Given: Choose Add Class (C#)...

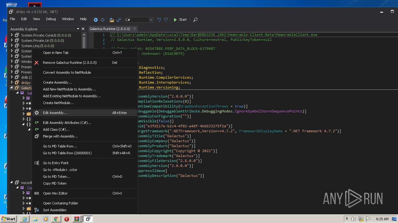Looking at the screenshot, I should (x=85, y=129).
